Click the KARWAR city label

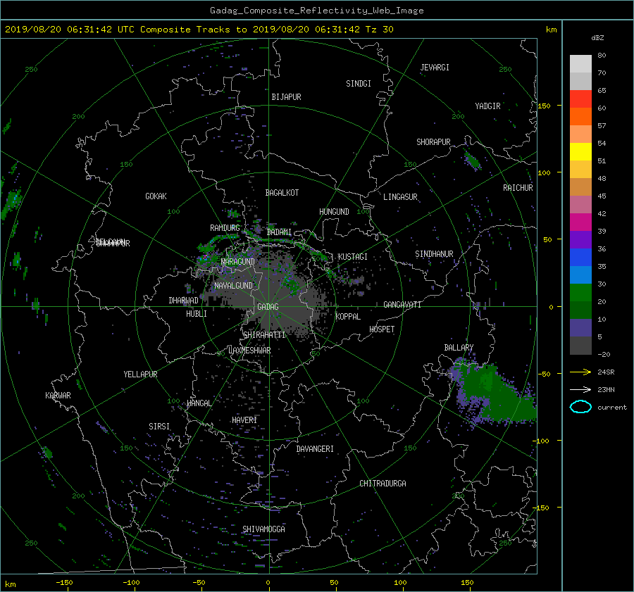point(58,396)
